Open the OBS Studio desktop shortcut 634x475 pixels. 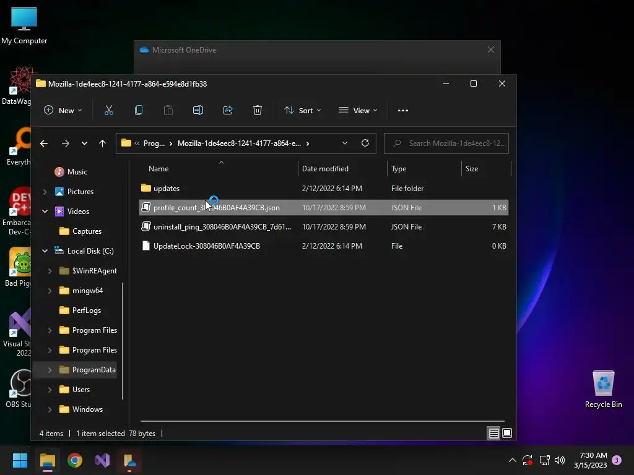(18, 388)
